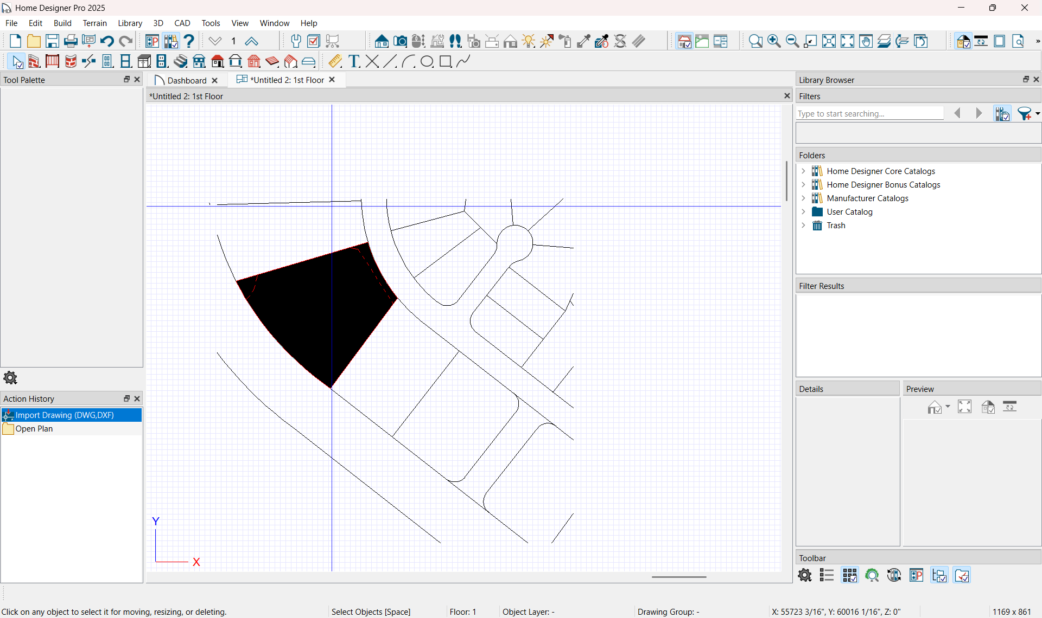Click the Save plan icon
Viewport: 1042px width, 618px height.
pyautogui.click(x=52, y=41)
